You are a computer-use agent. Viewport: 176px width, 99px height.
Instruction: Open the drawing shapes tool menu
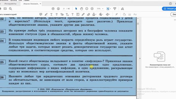pyautogui.click(x=108, y=14)
